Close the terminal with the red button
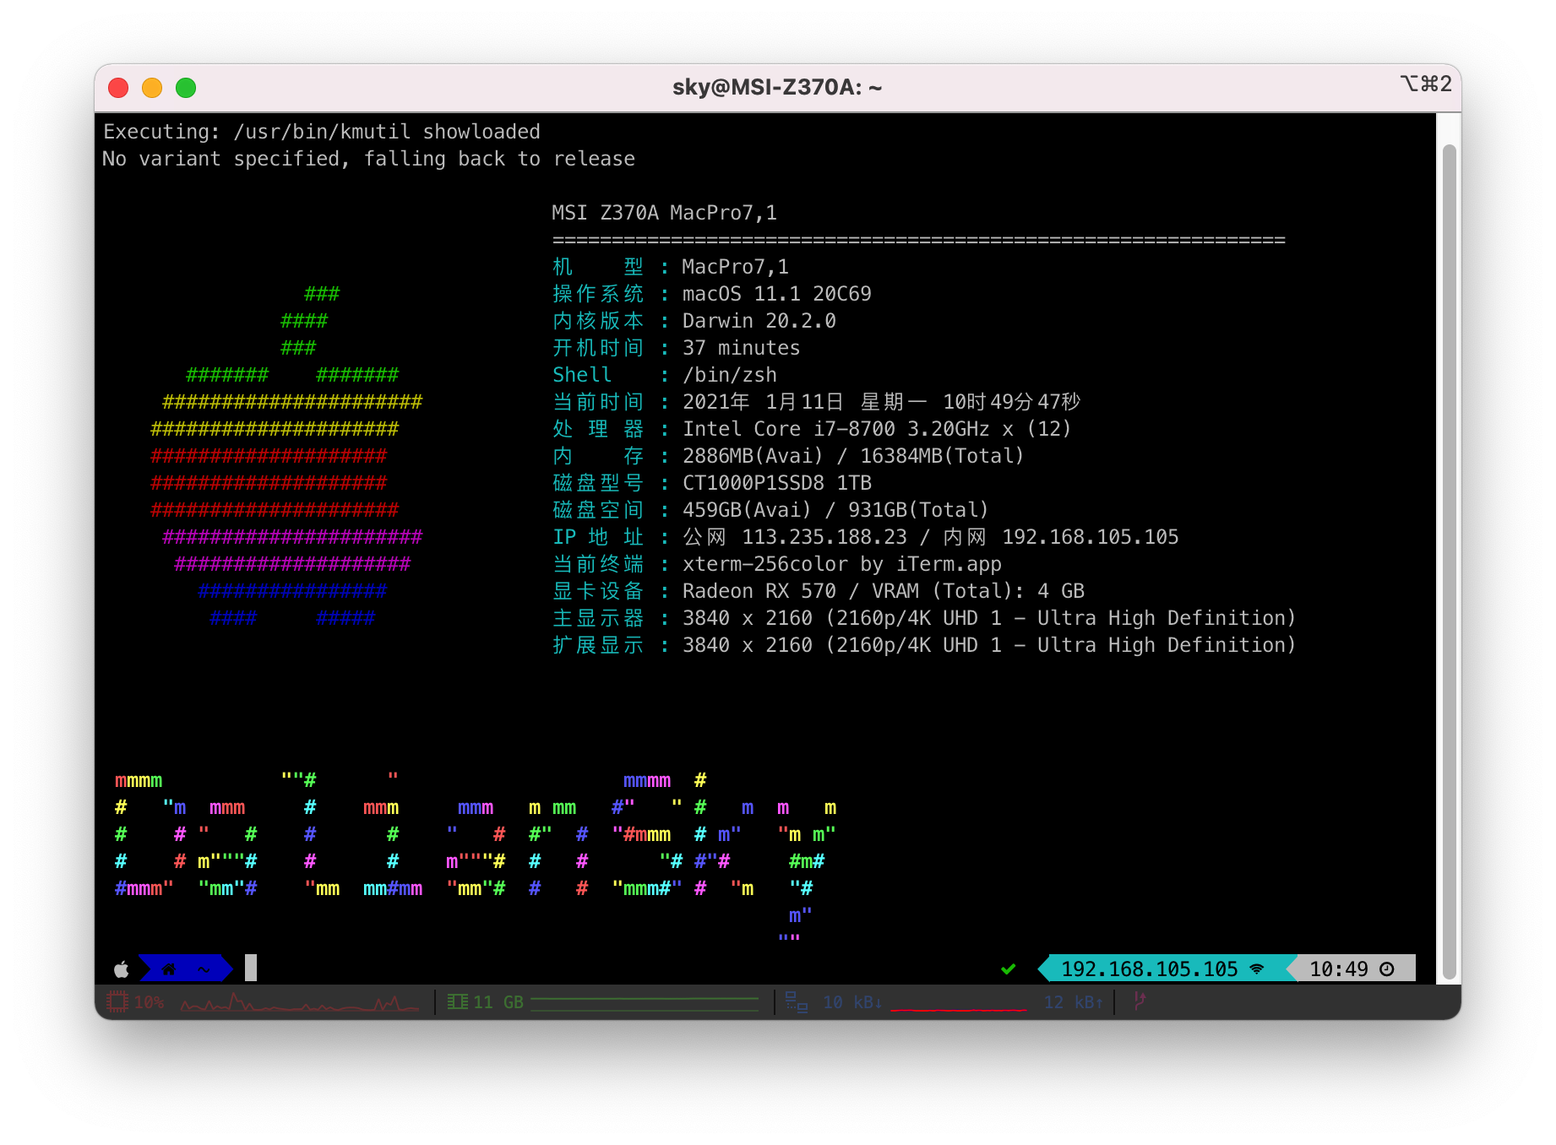This screenshot has width=1556, height=1145. click(118, 88)
